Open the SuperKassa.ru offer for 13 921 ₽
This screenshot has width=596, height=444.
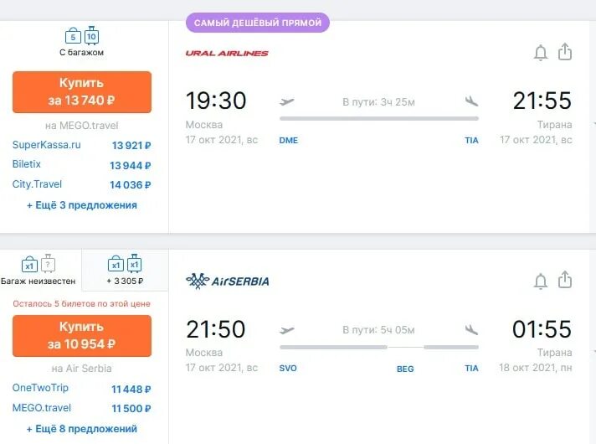point(82,145)
